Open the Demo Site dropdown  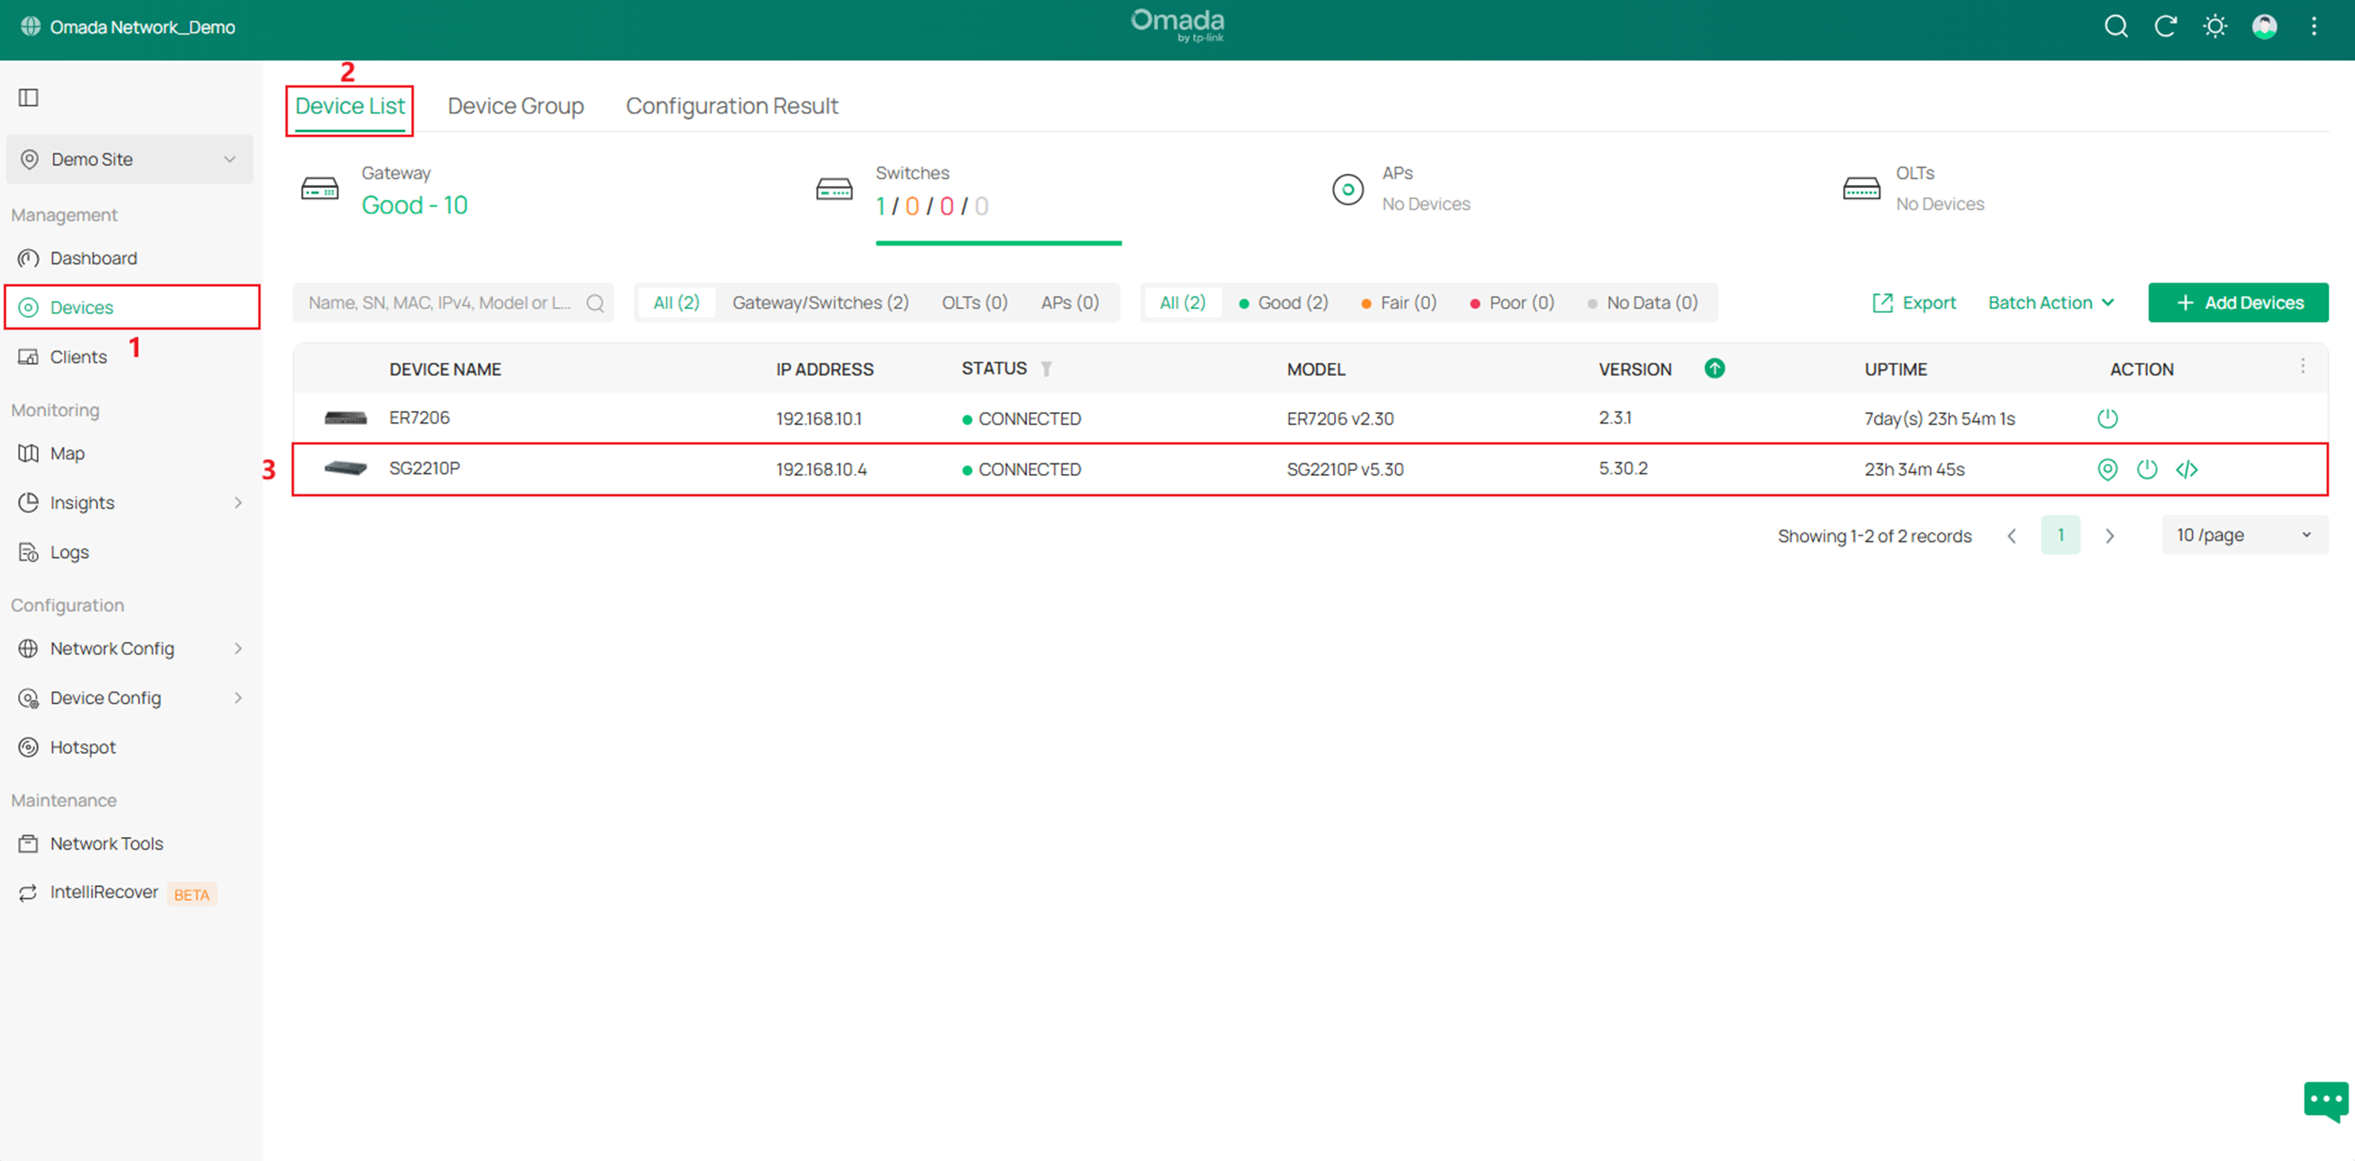pyautogui.click(x=129, y=159)
